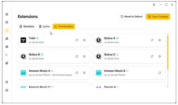Switch to the Lyrics tab
Image resolution: width=178 pixels, height=105 pixels.
tap(44, 27)
